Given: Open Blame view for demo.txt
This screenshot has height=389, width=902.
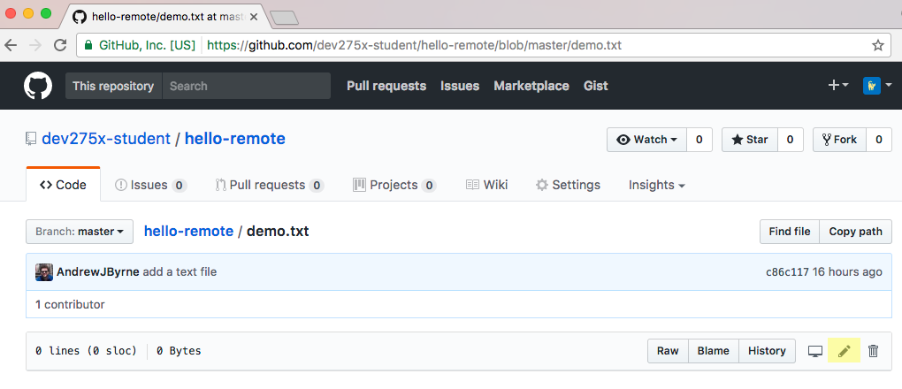Looking at the screenshot, I should [x=714, y=351].
